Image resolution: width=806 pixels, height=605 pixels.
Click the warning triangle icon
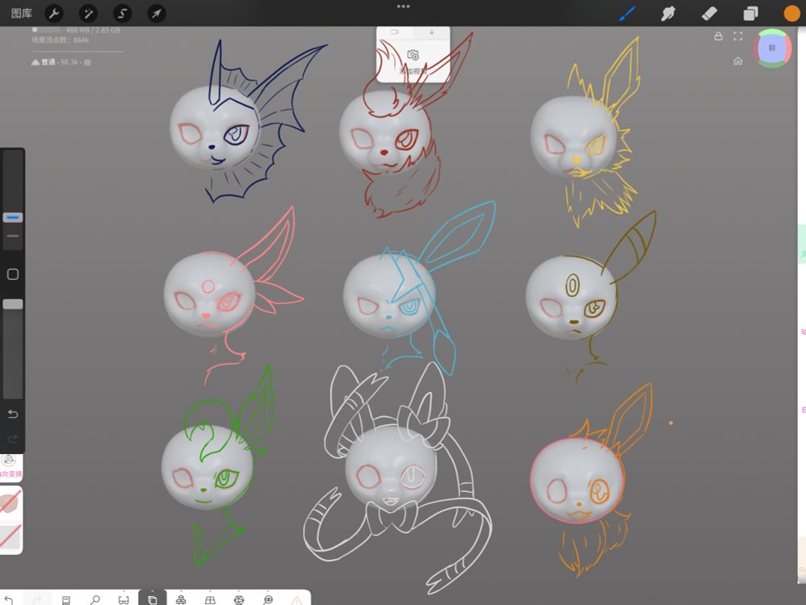pos(297,600)
